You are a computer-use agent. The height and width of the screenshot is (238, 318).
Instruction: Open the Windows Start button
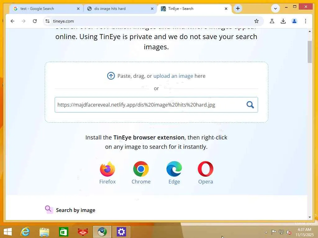pos(8,232)
